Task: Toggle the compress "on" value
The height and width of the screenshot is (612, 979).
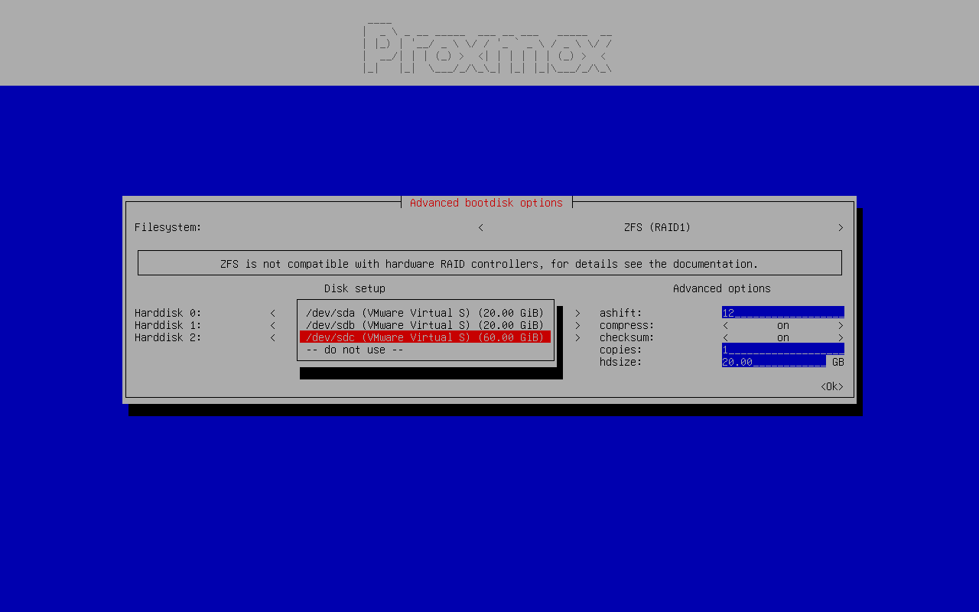Action: (x=783, y=325)
